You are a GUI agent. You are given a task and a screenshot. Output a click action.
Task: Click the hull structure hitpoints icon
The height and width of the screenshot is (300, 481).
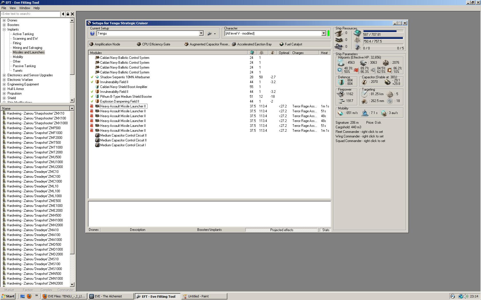(x=386, y=63)
